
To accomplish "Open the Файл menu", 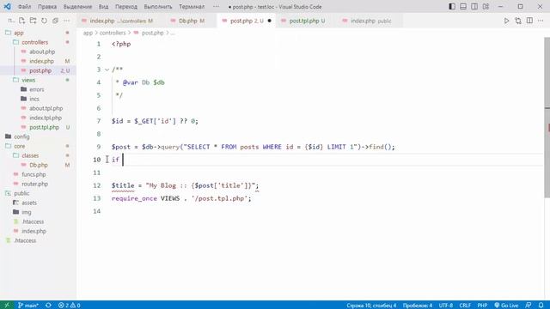I will pyautogui.click(x=25, y=7).
